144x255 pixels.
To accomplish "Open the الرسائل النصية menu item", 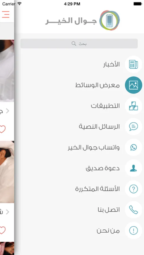I will [99, 127].
